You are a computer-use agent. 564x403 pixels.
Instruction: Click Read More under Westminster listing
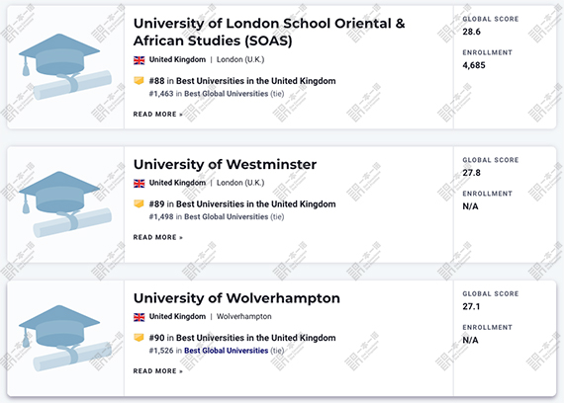(158, 237)
